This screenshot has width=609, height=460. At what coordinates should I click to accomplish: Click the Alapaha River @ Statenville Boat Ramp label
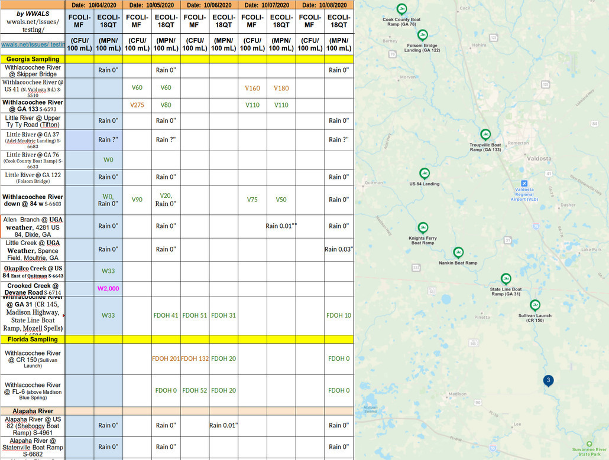pyautogui.click(x=33, y=447)
